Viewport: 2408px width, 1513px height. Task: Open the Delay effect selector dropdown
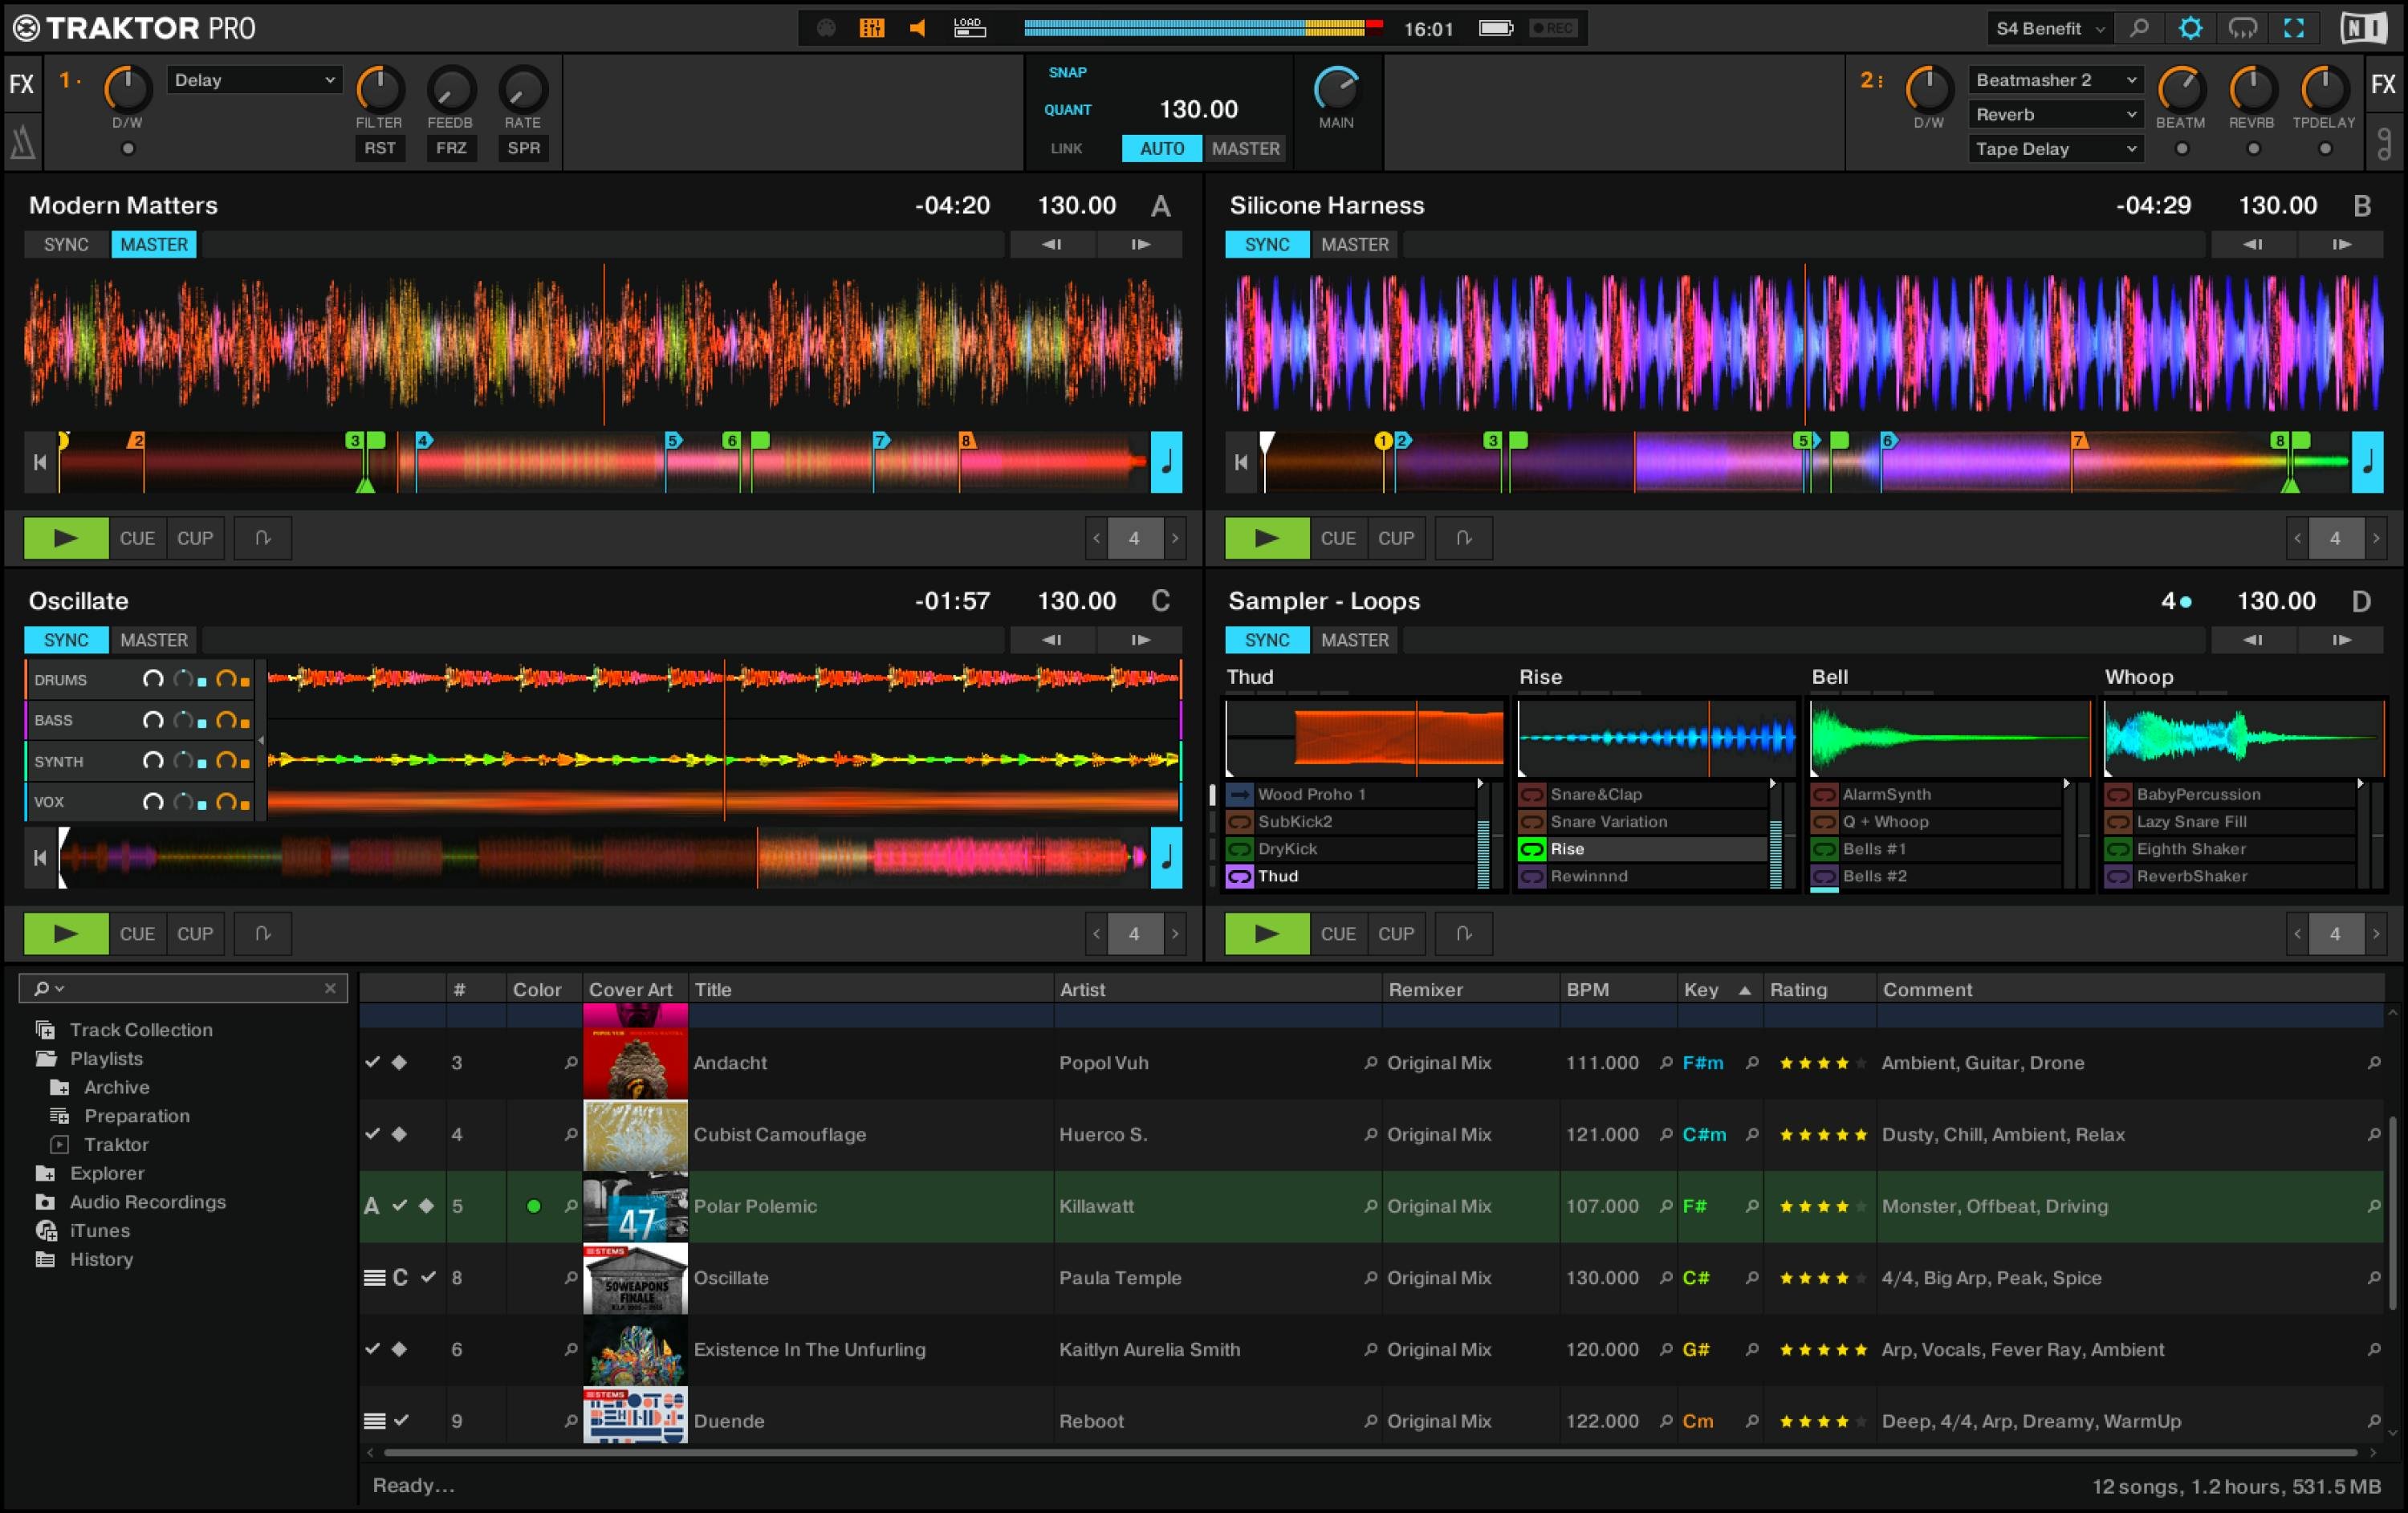254,79
